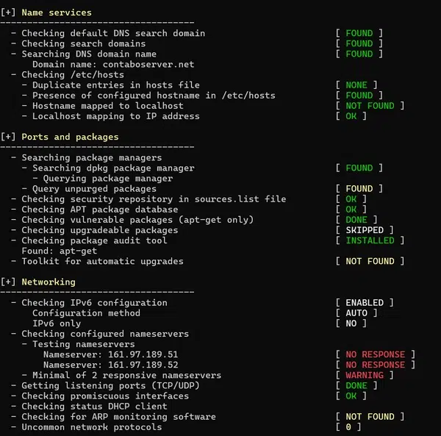
Task: Click "Getting listening ports (TCP/UDP)" text
Action: click(x=110, y=385)
